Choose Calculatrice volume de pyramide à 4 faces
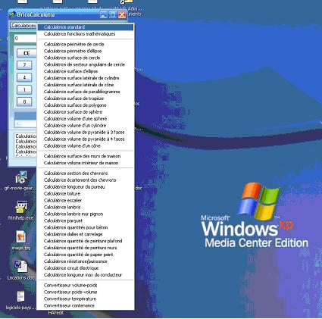 coord(86,139)
